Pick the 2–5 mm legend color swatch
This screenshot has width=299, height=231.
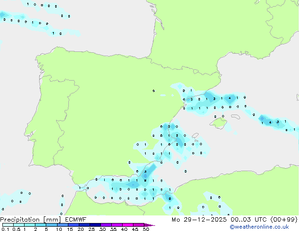point(41,225)
